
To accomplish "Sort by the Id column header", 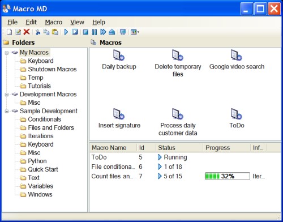I will point(146,148).
